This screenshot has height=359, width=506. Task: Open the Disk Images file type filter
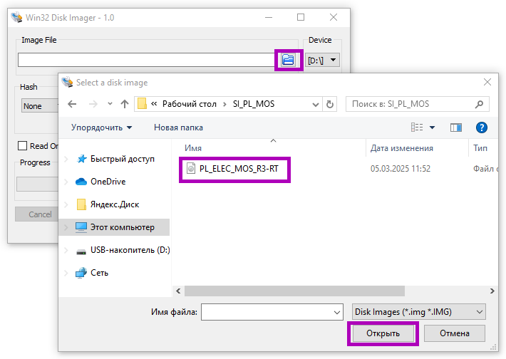click(418, 312)
